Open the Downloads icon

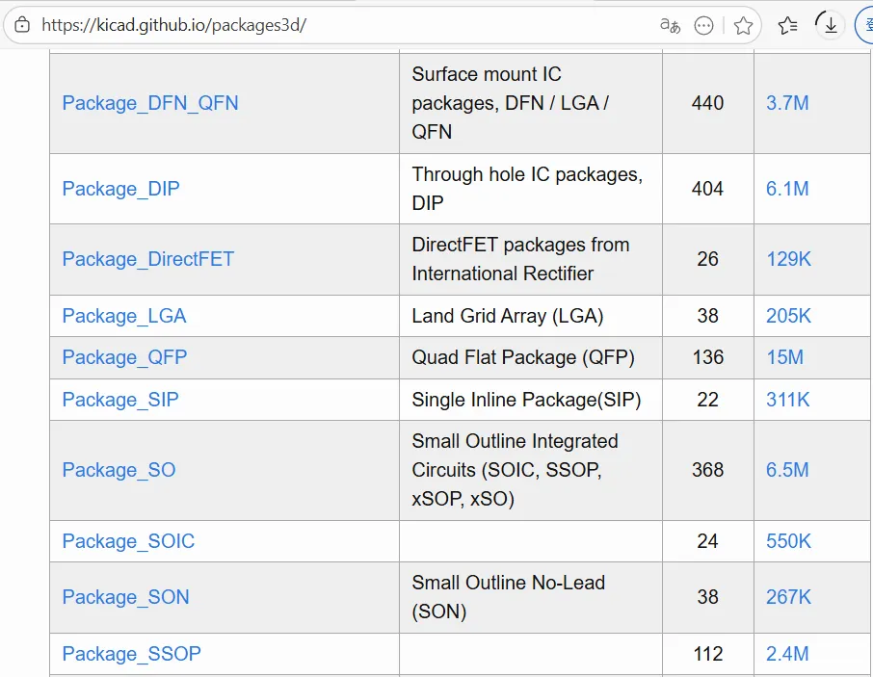tap(830, 25)
